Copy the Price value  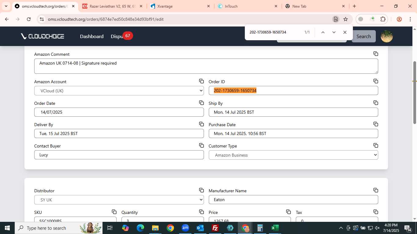288,212
